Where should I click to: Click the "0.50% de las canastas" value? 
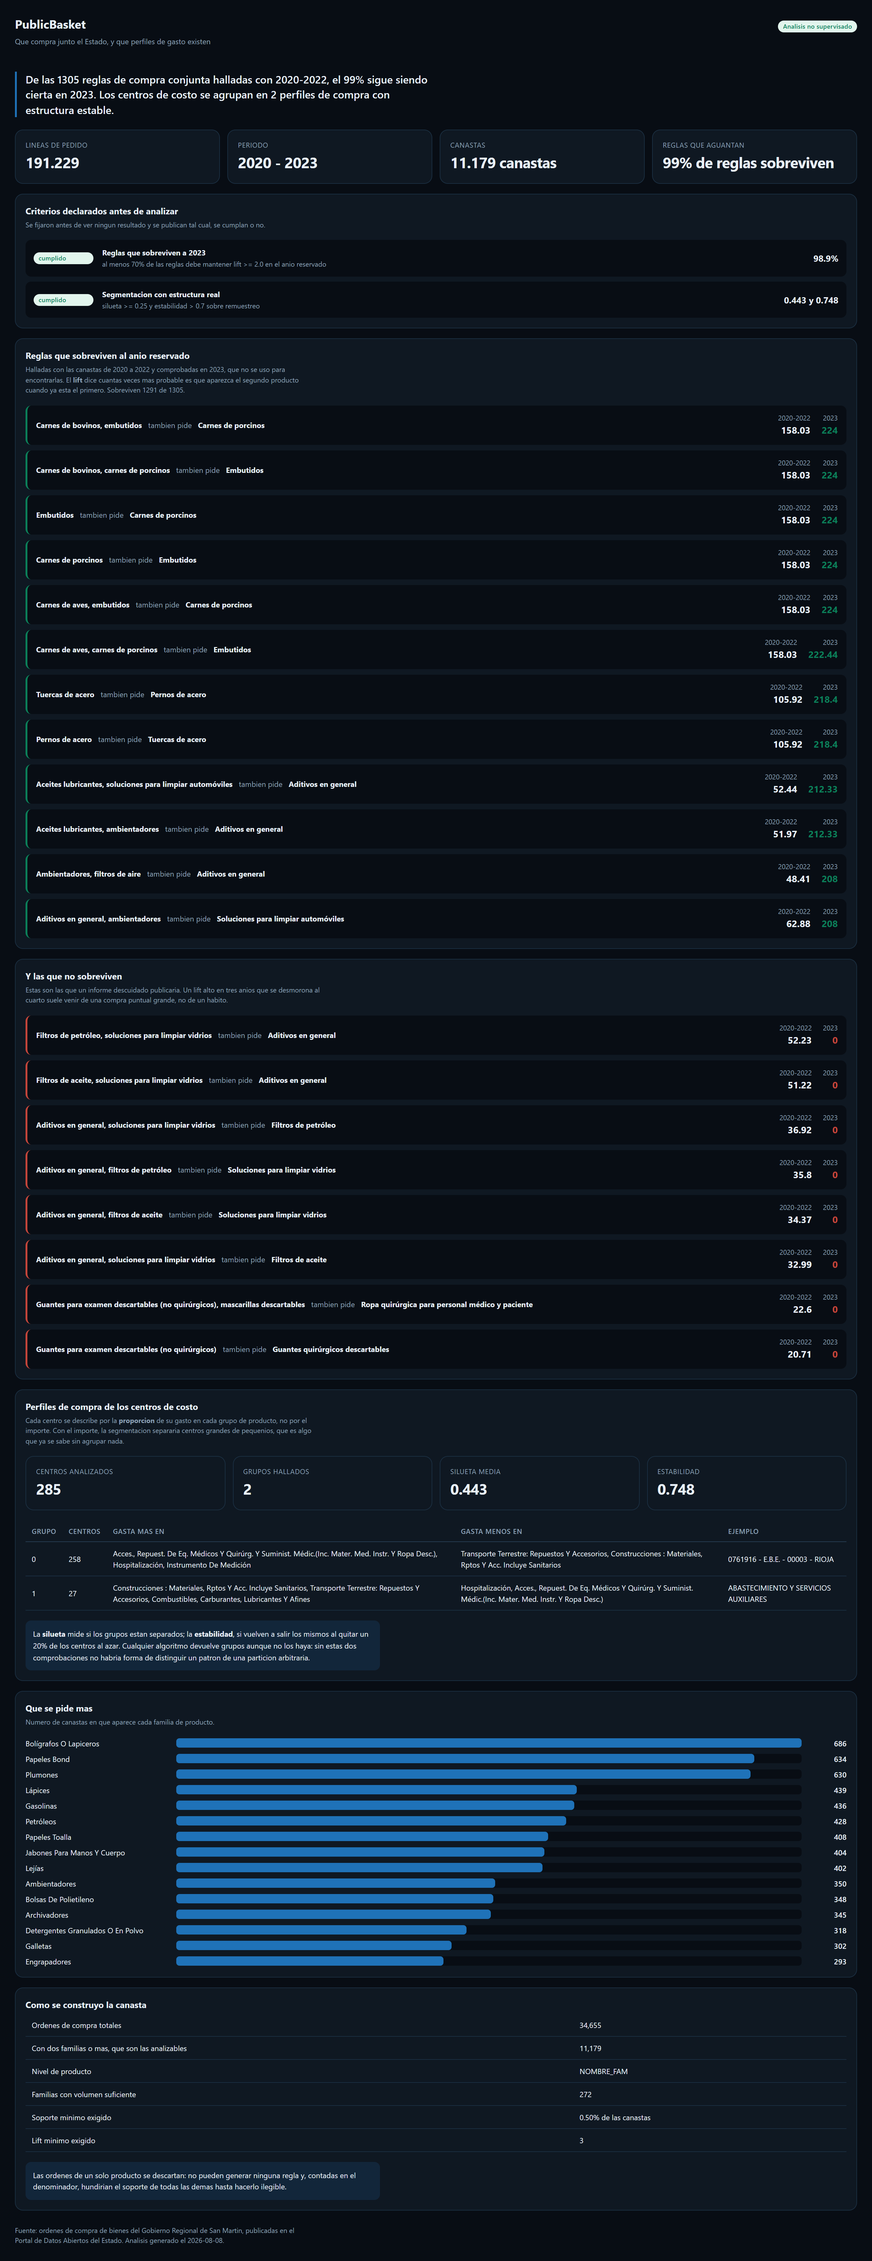pyautogui.click(x=615, y=2118)
